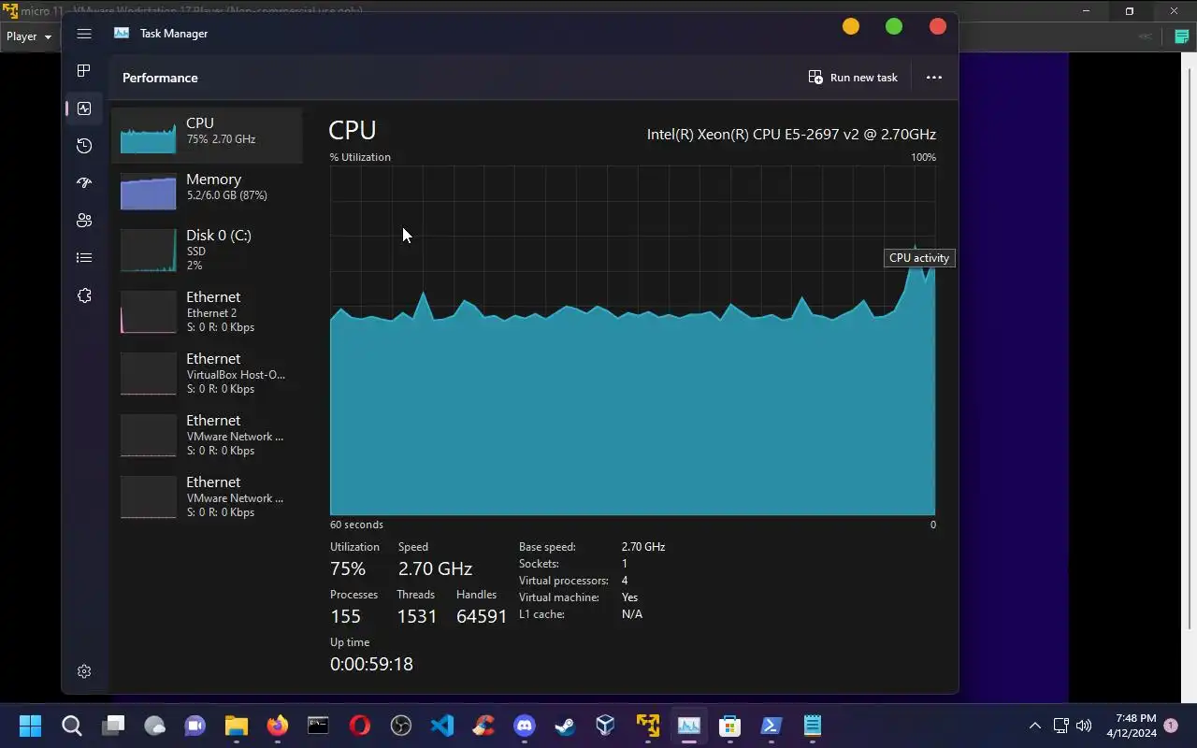The width and height of the screenshot is (1197, 748).
Task: Click the Threads count 1531
Action: click(417, 616)
